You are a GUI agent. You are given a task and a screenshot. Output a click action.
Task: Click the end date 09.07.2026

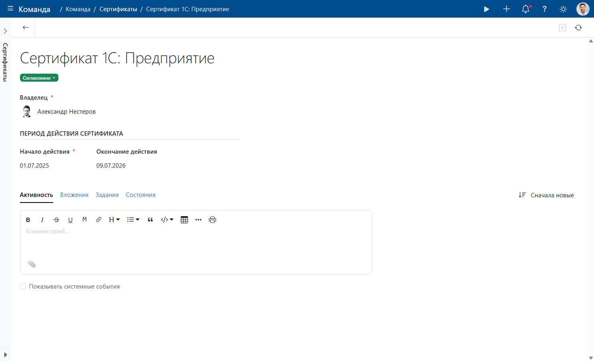111,166
